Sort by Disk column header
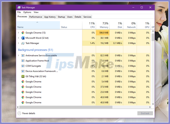Viewport: 170px width, 124px height. coord(116,25)
